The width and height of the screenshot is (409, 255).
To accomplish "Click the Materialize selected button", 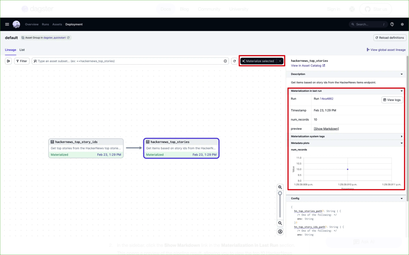I will [x=258, y=61].
